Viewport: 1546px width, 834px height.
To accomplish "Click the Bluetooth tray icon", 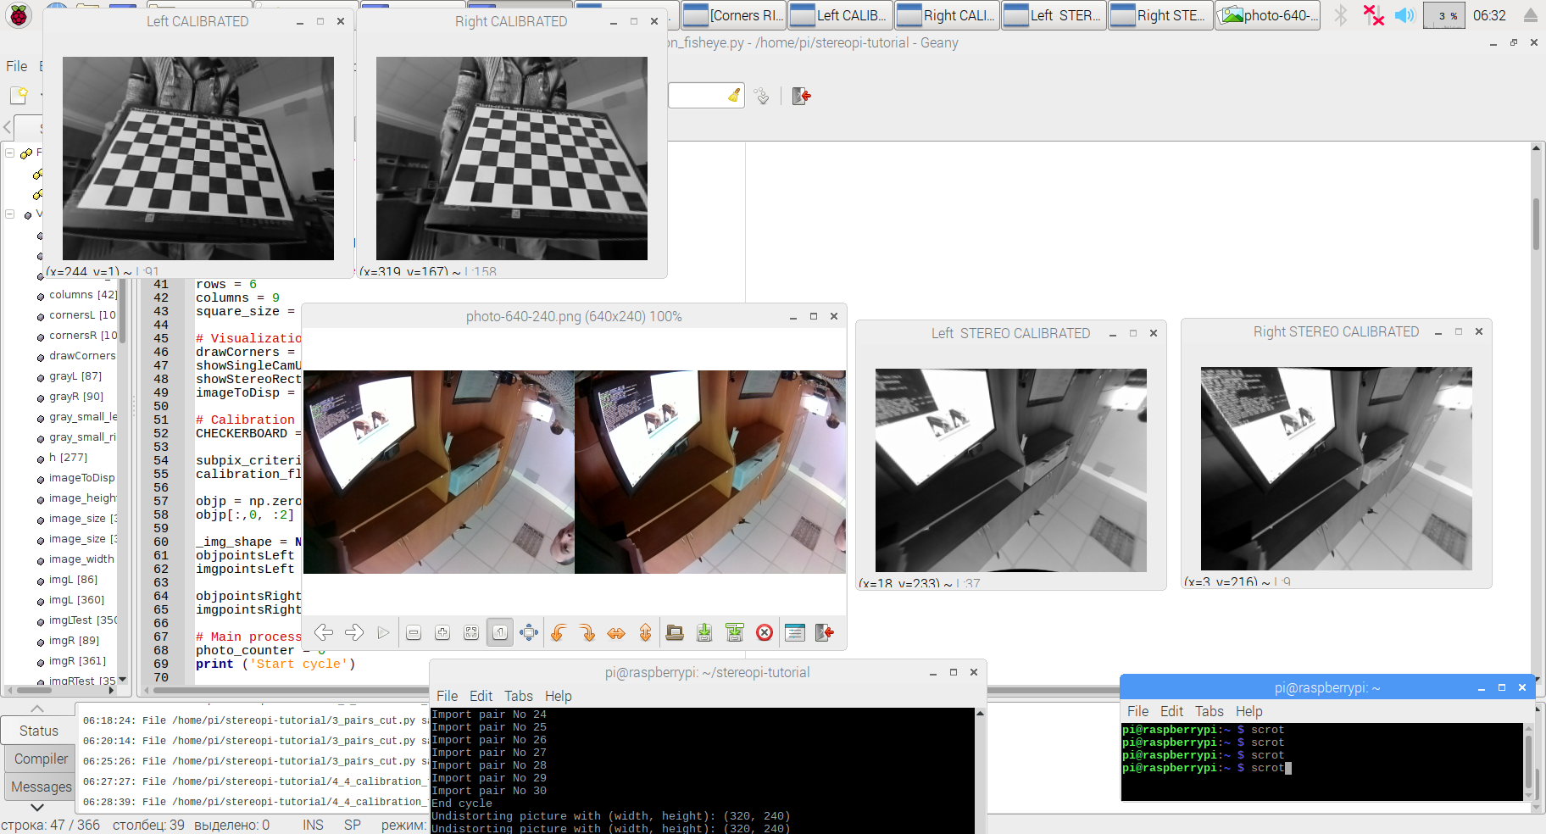I will [1340, 15].
